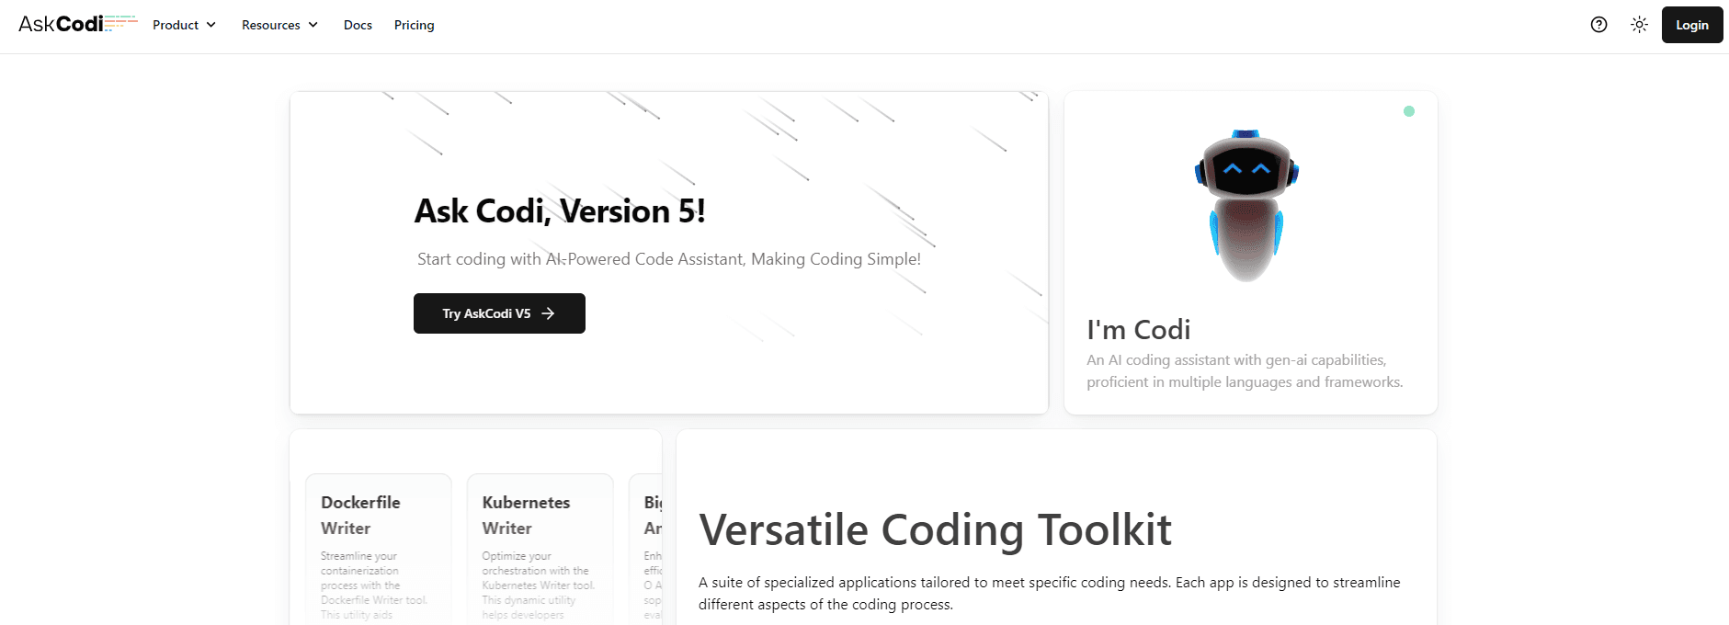Click the Try AskCodi V5 button
Image resolution: width=1729 pixels, height=625 pixels.
click(x=499, y=313)
